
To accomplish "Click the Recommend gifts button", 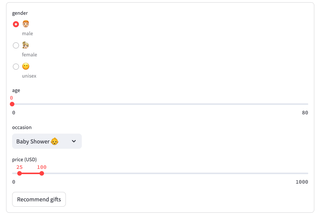I will (39, 199).
